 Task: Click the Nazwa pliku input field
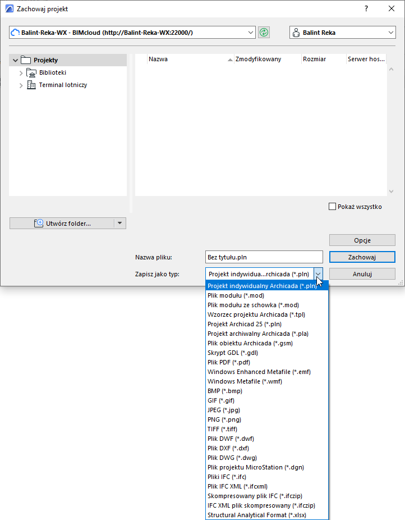[264, 257]
